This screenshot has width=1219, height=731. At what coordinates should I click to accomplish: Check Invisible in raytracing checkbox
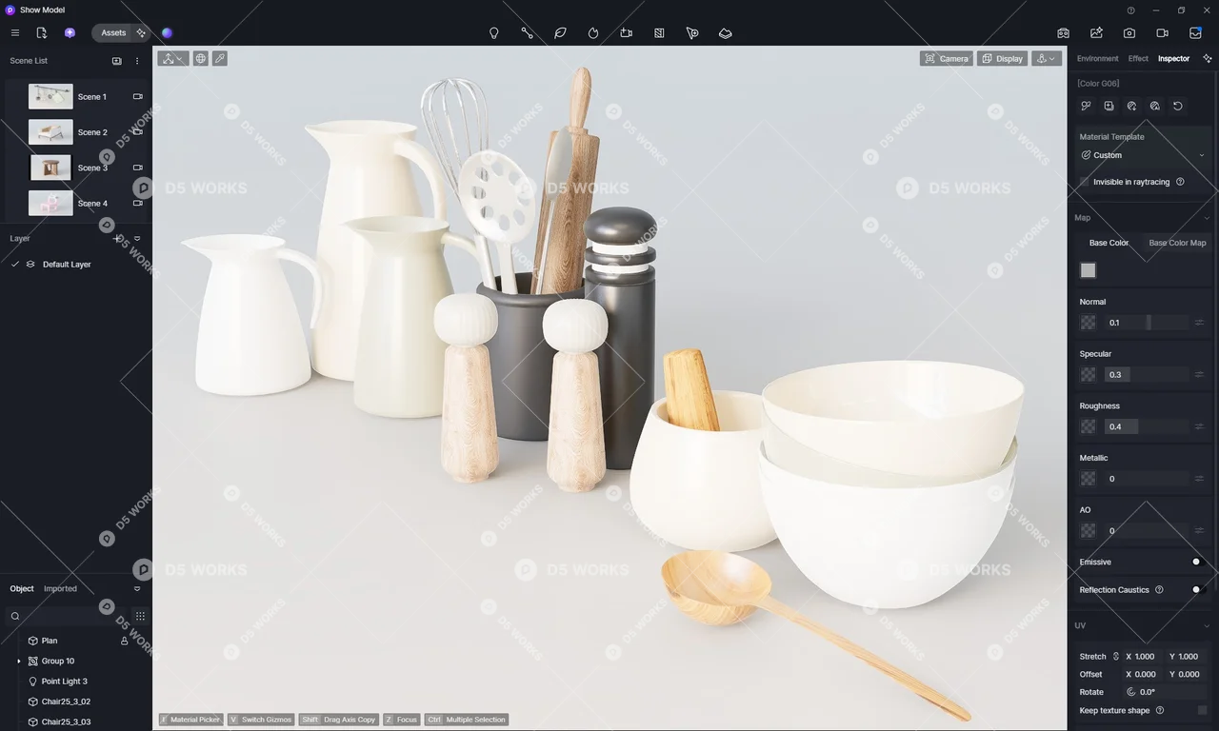coord(1085,182)
